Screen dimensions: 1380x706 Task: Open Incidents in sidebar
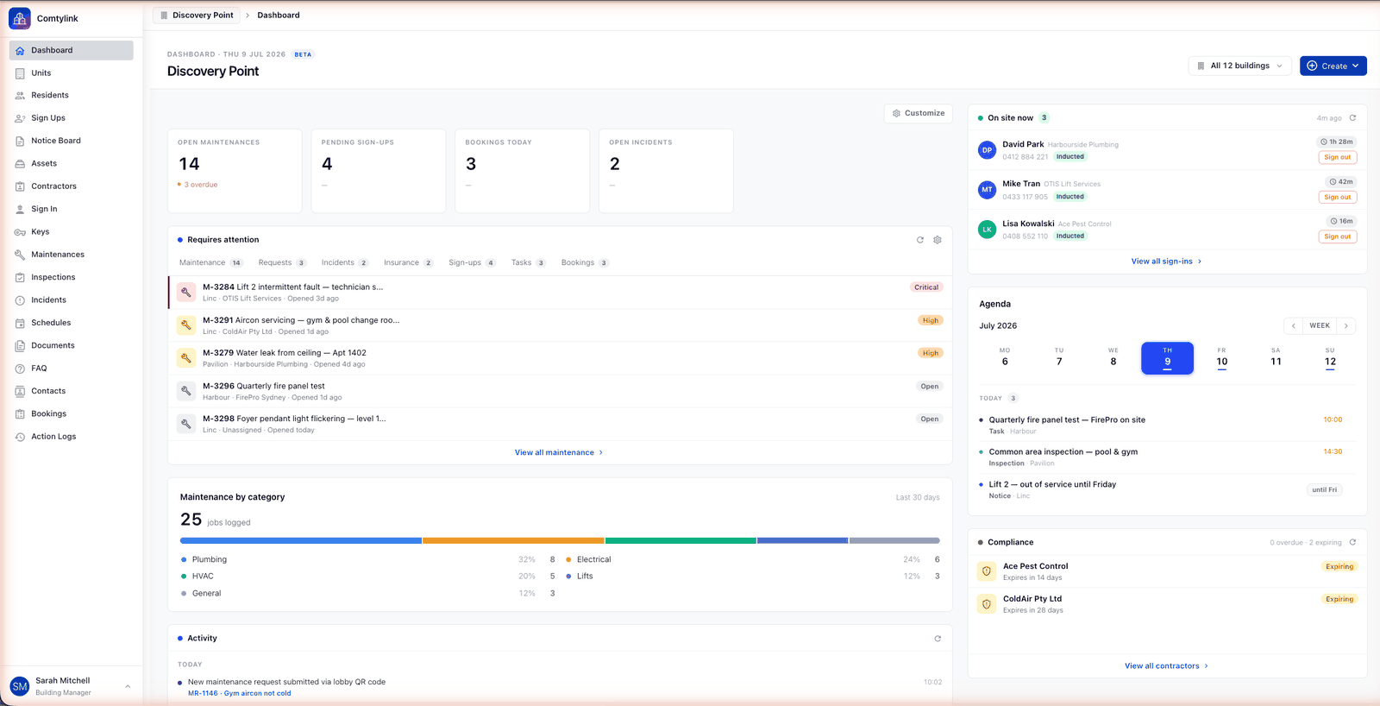(71, 299)
